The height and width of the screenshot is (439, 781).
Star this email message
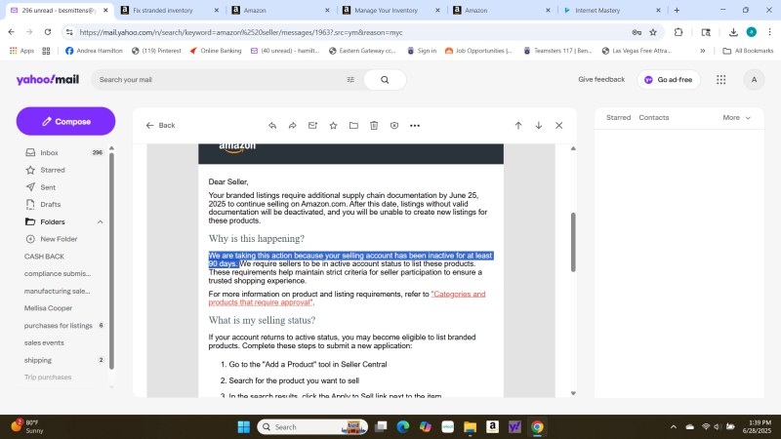click(333, 126)
